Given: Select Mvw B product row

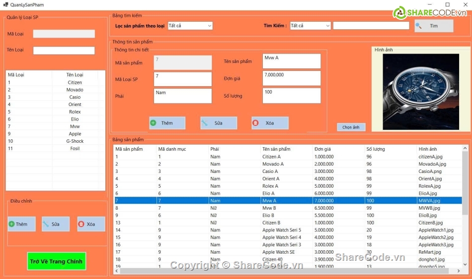Looking at the screenshot, I should pyautogui.click(x=288, y=208).
